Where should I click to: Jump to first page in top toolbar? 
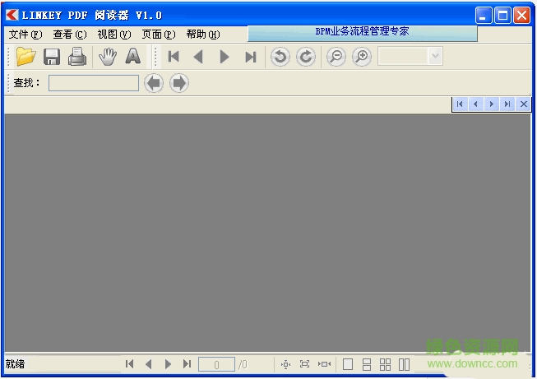[174, 57]
